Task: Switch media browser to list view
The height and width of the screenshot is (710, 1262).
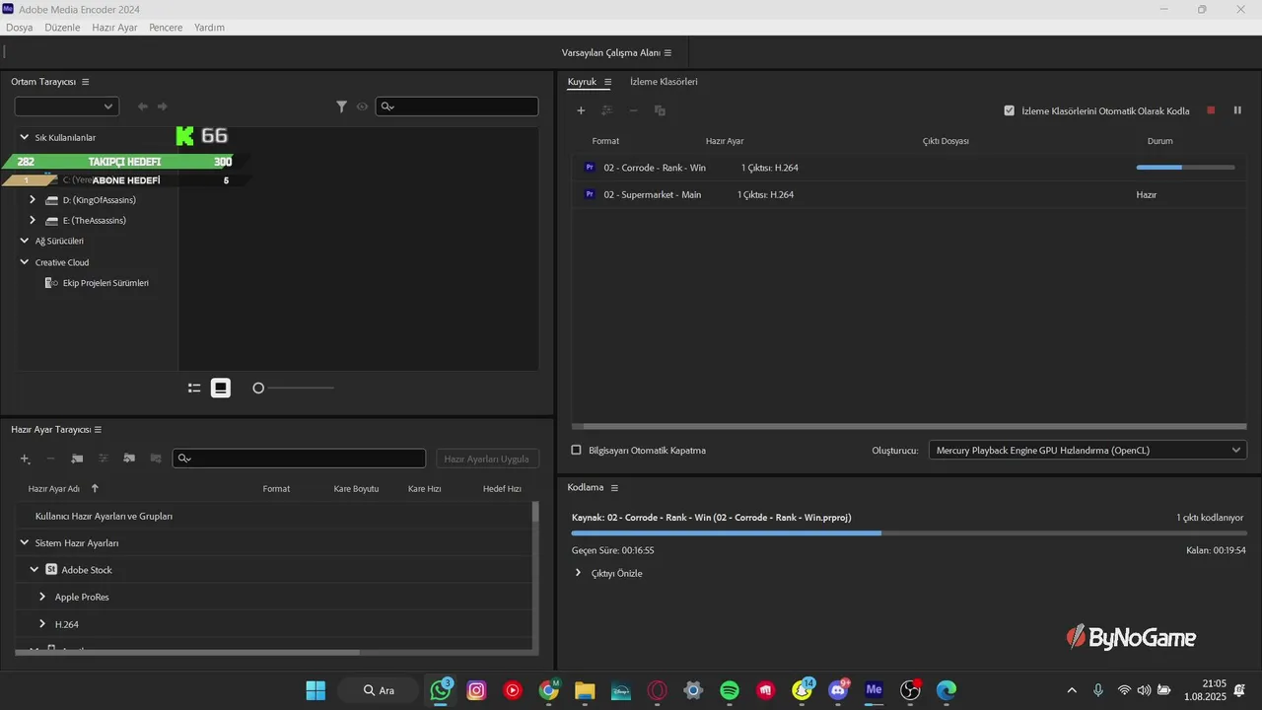Action: coord(194,389)
